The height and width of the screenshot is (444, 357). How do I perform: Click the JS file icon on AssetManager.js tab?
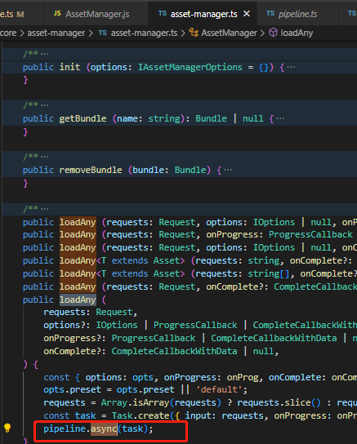57,13
